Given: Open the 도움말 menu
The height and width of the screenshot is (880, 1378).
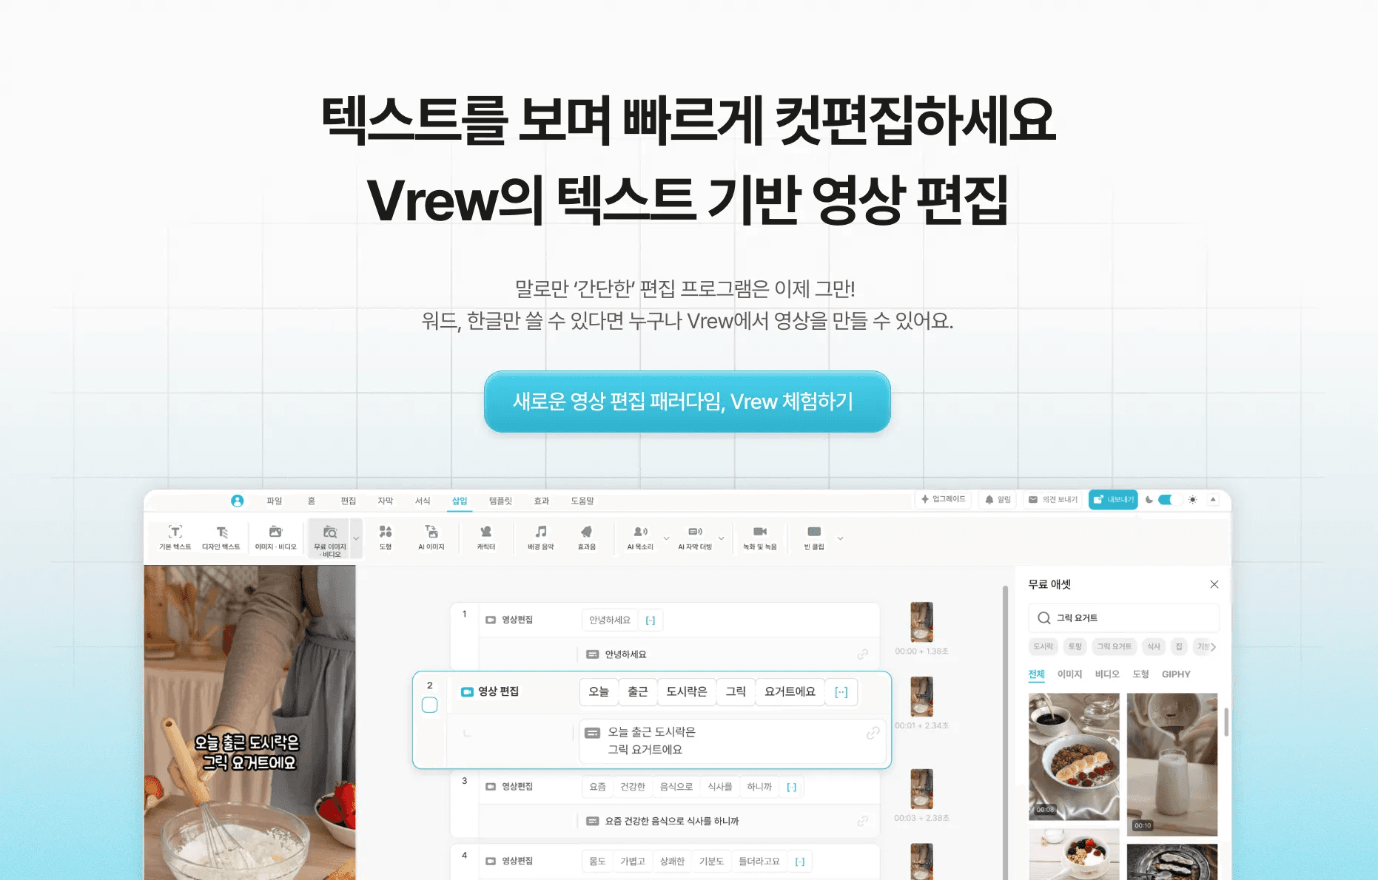Looking at the screenshot, I should point(582,501).
